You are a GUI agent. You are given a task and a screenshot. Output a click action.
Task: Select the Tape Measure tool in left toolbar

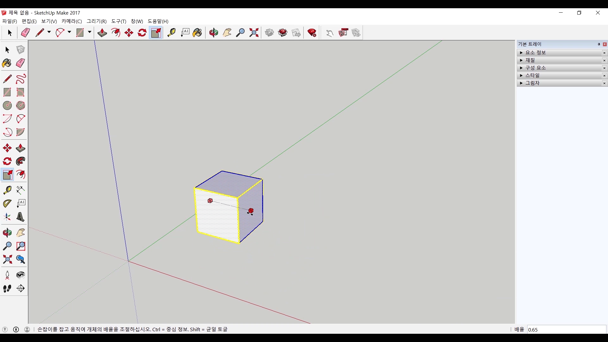click(x=7, y=190)
